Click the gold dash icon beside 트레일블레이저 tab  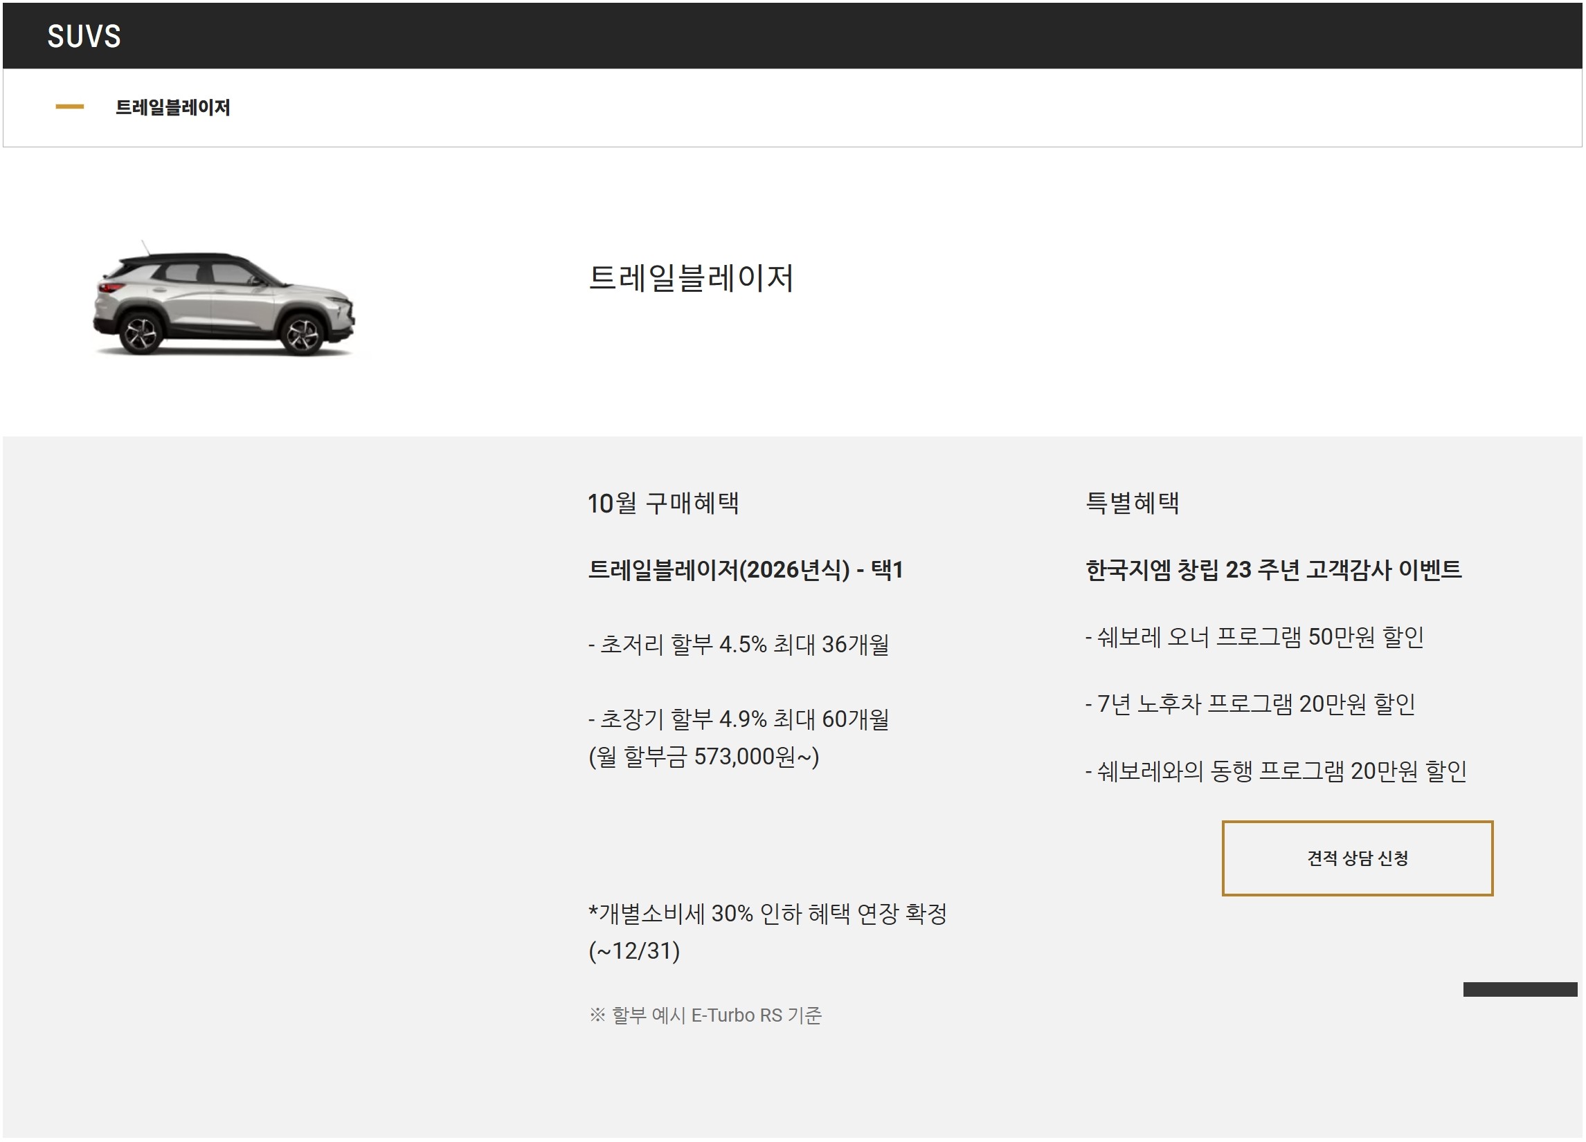69,107
